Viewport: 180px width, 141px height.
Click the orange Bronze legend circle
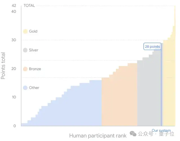pyautogui.click(x=25, y=69)
